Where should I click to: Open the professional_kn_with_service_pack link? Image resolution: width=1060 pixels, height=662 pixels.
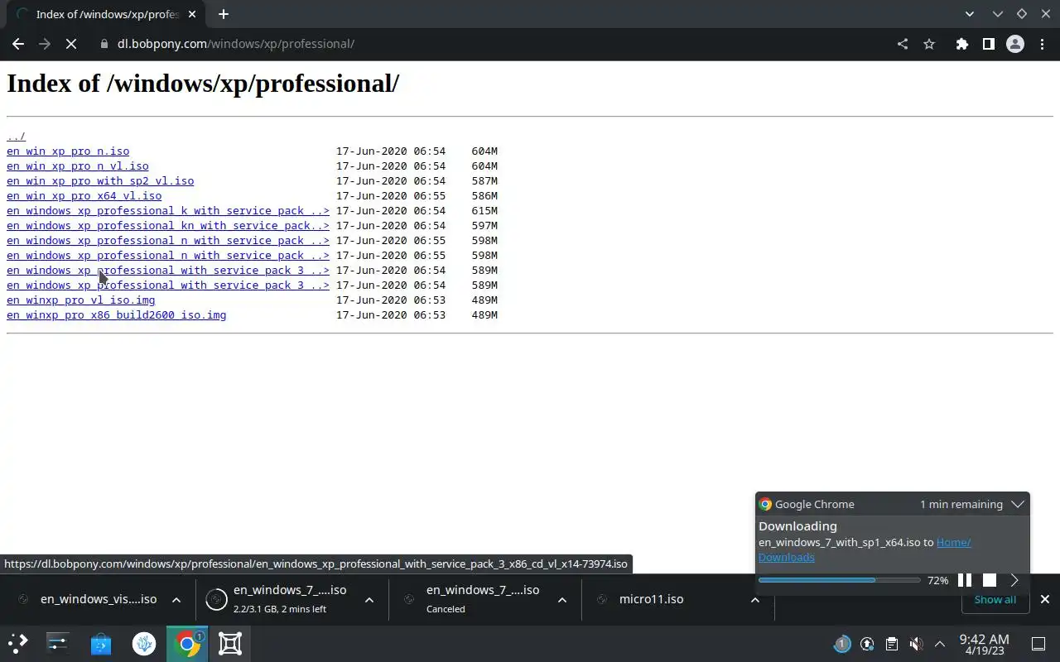point(168,226)
